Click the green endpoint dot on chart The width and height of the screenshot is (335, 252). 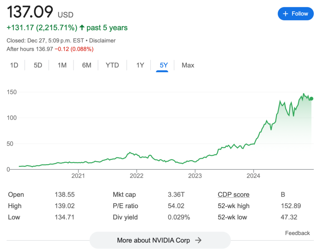(311, 99)
